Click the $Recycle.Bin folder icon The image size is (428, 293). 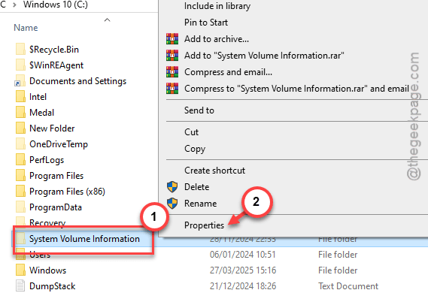pos(20,50)
